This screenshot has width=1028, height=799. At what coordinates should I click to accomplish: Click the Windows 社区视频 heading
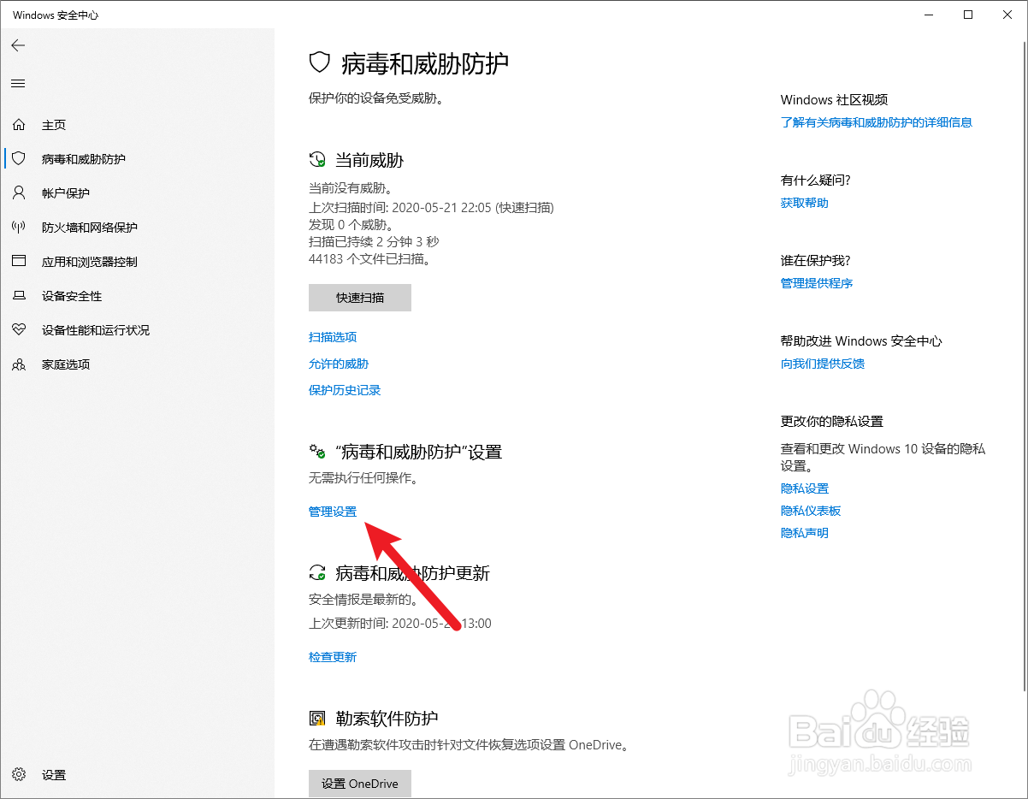[x=834, y=100]
